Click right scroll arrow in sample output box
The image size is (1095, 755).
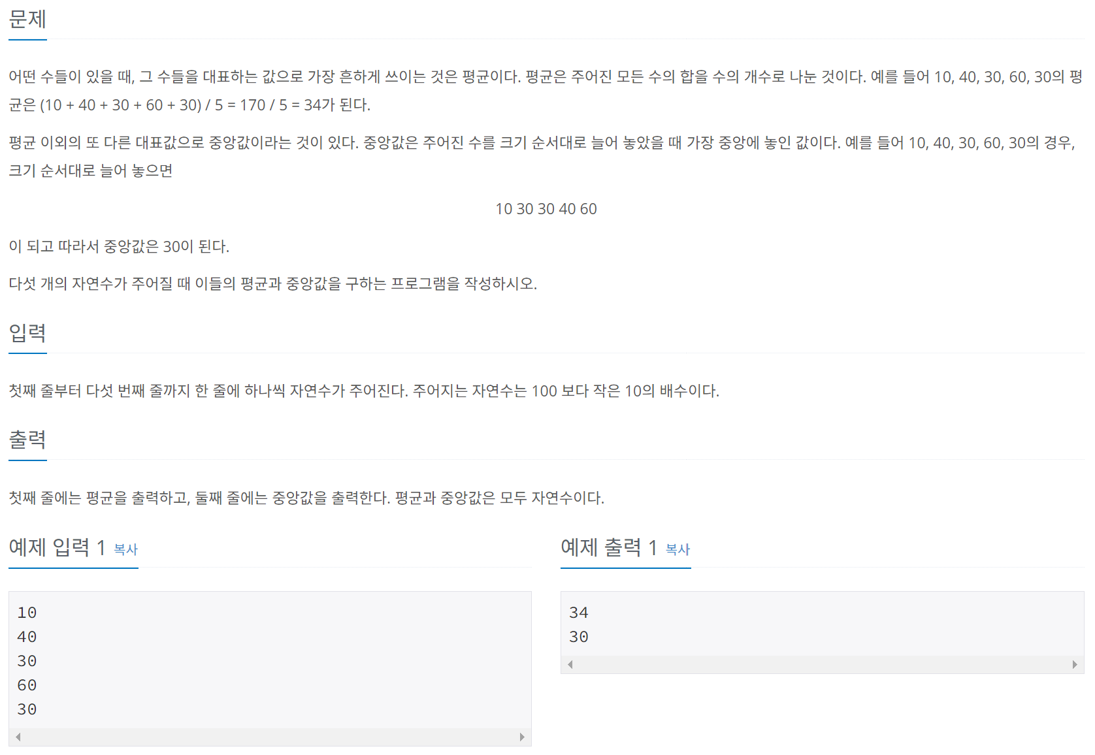point(1075,665)
